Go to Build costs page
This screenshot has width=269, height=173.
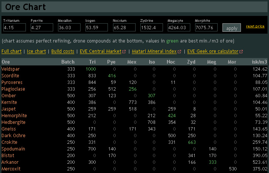pyautogui.click(x=63, y=51)
